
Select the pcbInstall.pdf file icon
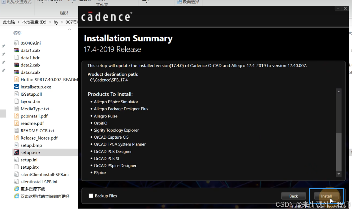pos(16,116)
